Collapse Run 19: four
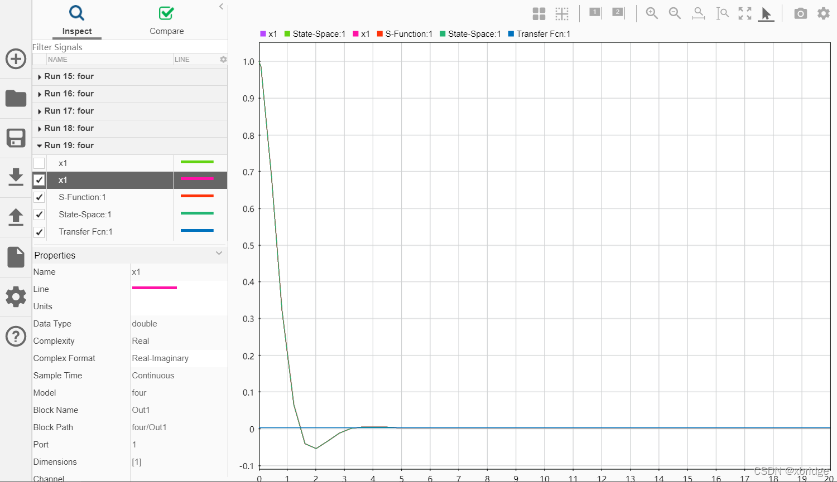Screen dimensions: 837x482 coord(40,145)
